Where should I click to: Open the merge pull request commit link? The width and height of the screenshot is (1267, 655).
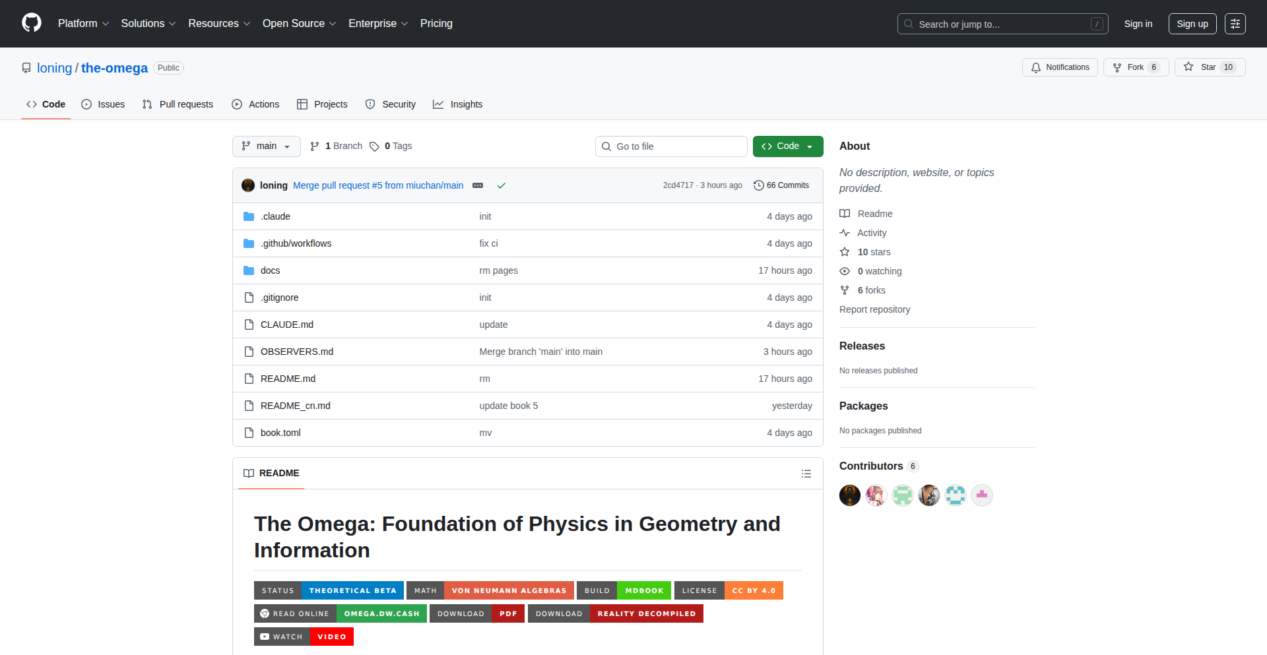(378, 185)
